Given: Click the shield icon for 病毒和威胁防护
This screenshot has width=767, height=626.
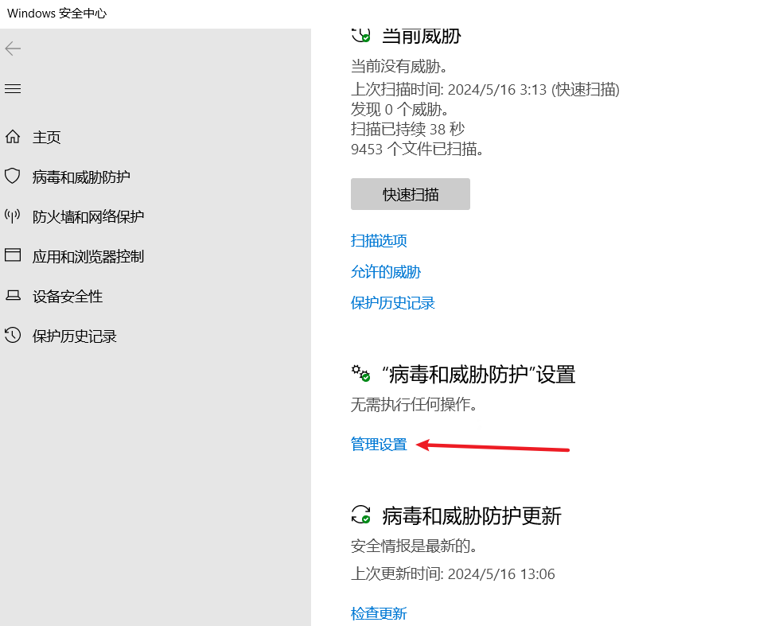Looking at the screenshot, I should [13, 176].
